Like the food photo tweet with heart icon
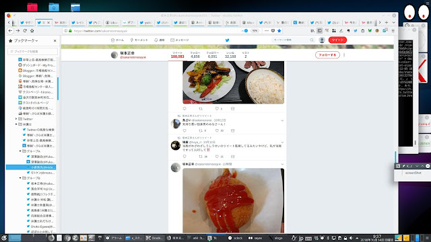The width and height of the screenshot is (431, 242). point(217,109)
